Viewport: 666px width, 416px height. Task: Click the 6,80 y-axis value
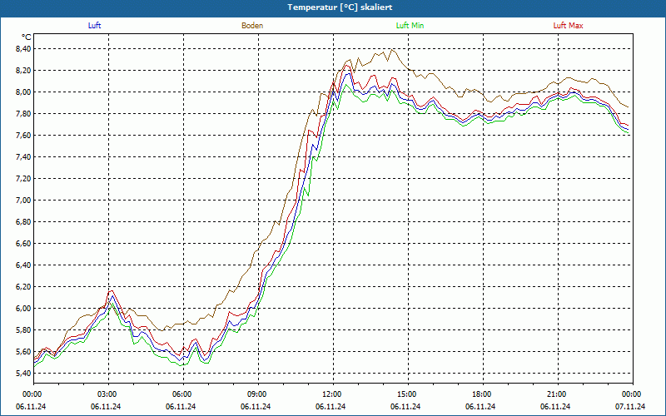tap(24, 222)
